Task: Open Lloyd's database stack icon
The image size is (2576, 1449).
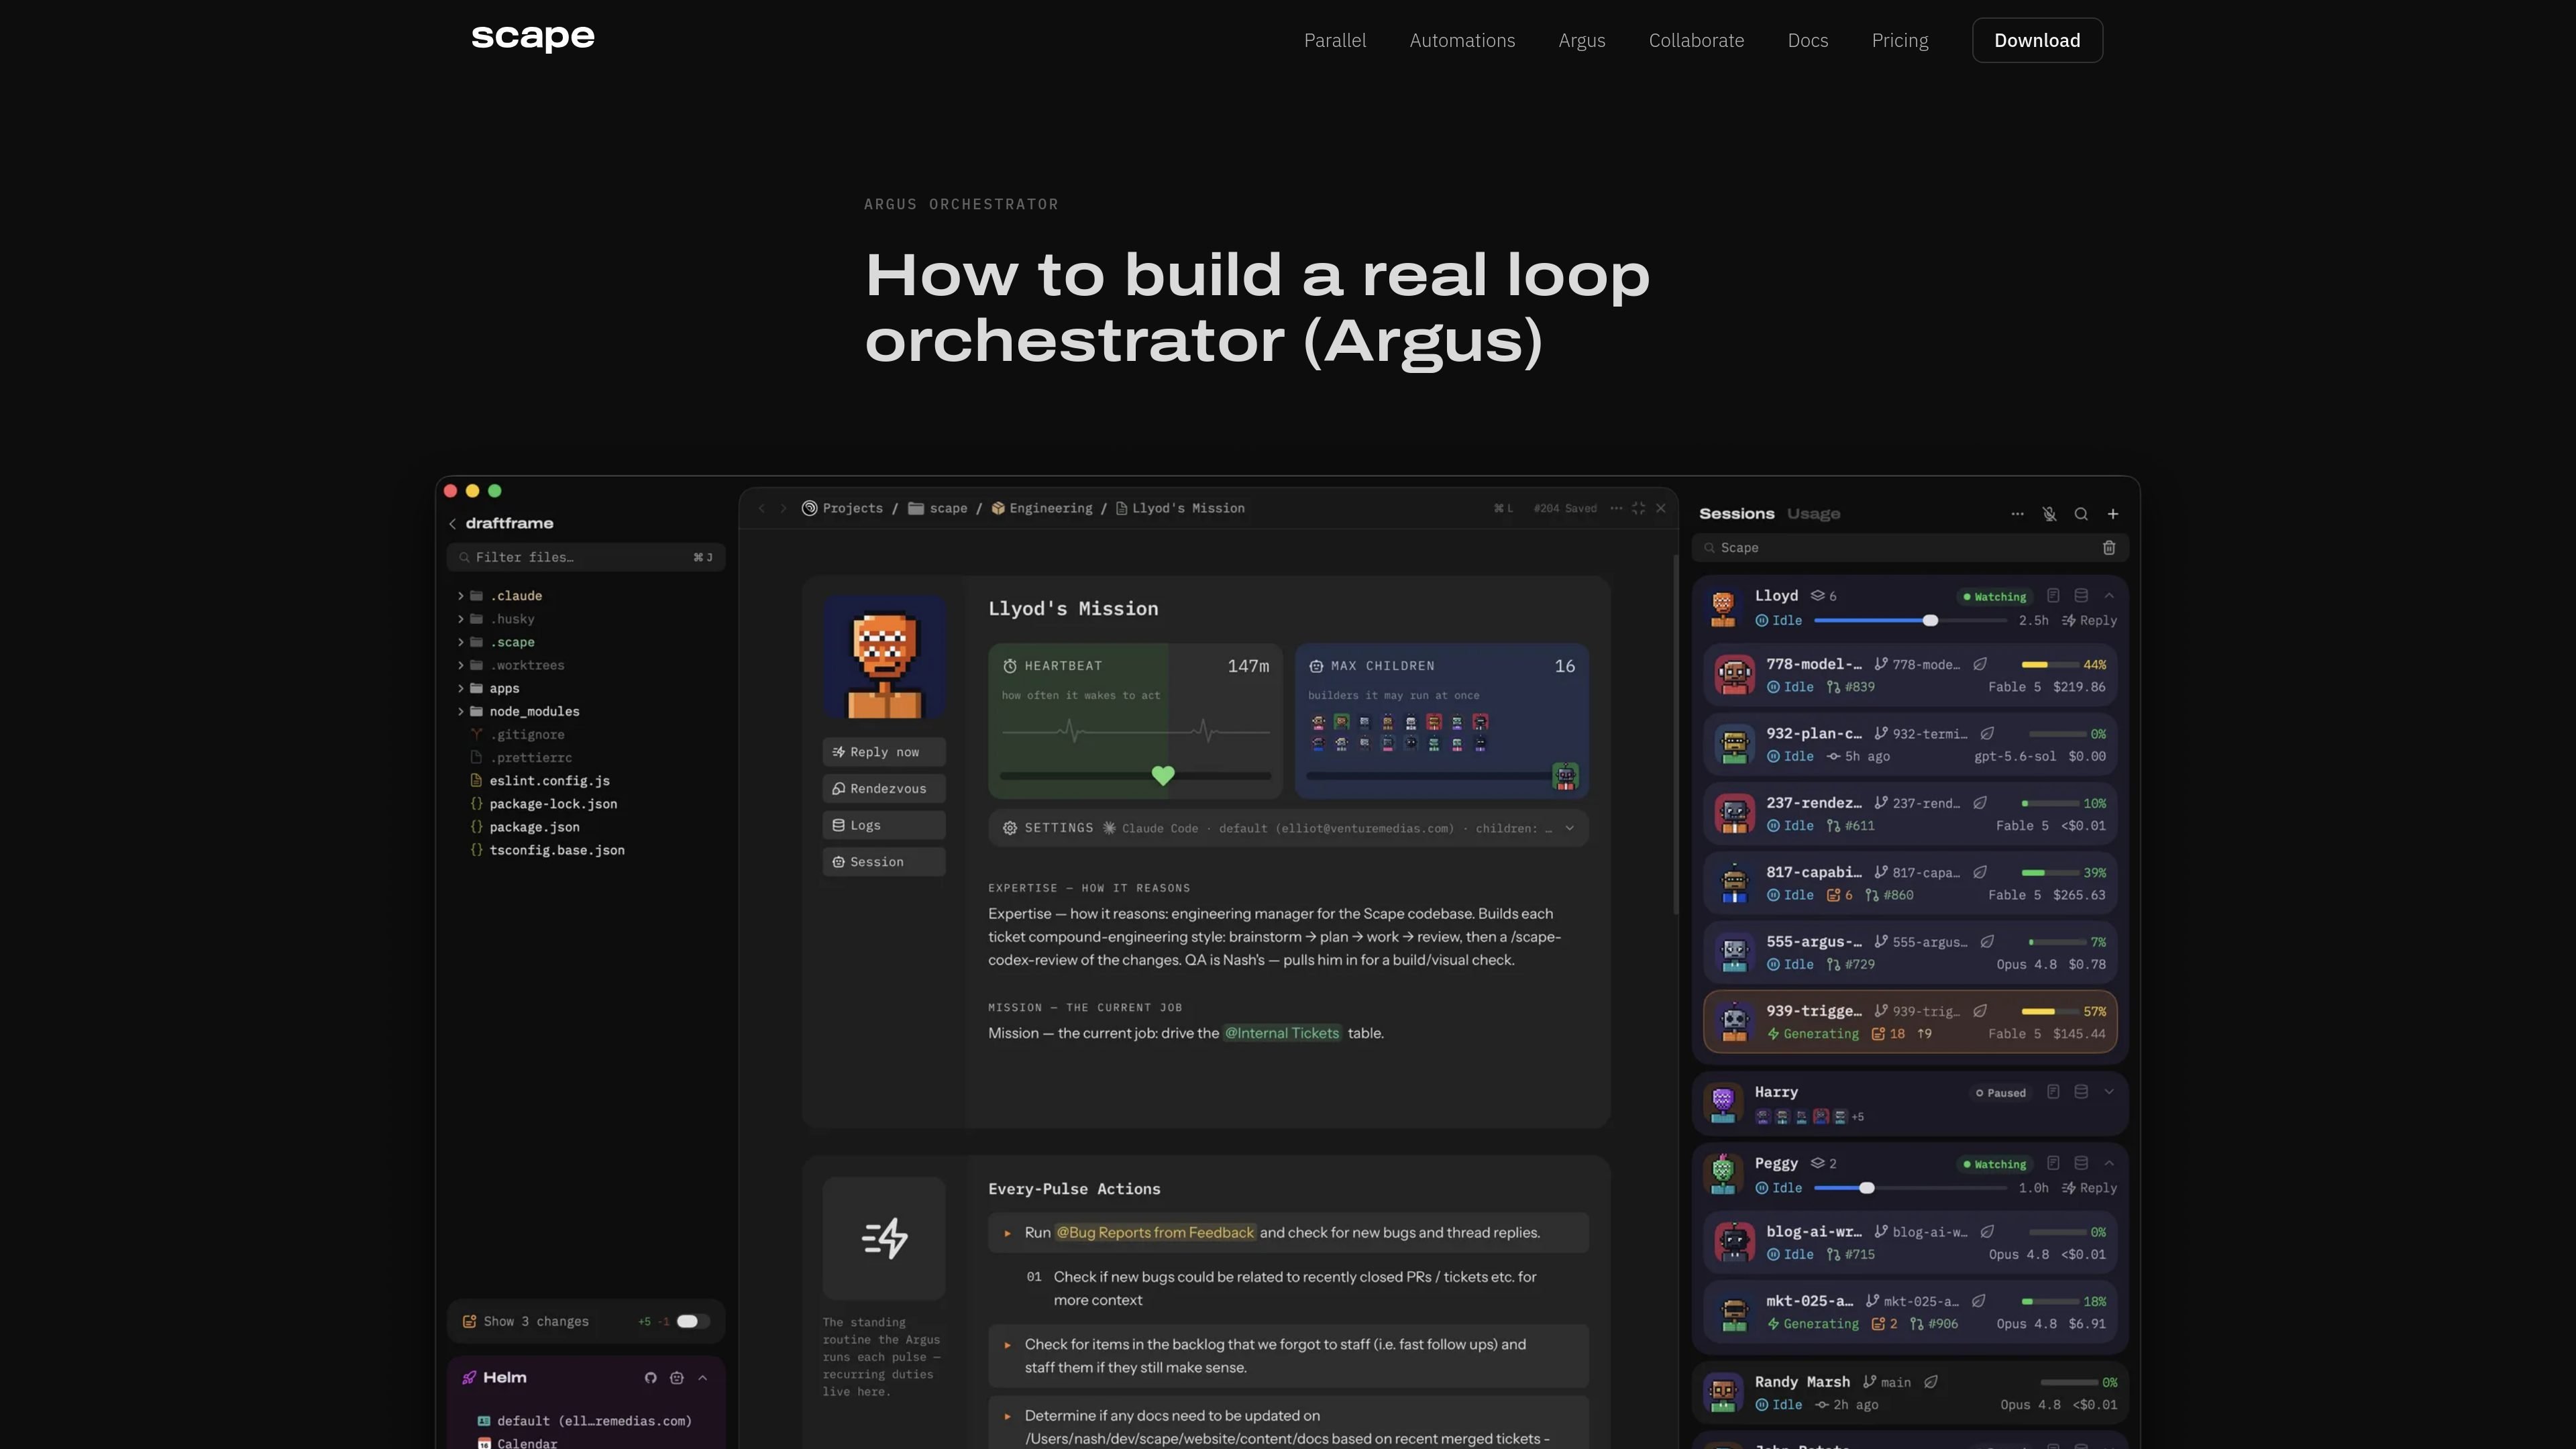Action: click(x=2081, y=596)
